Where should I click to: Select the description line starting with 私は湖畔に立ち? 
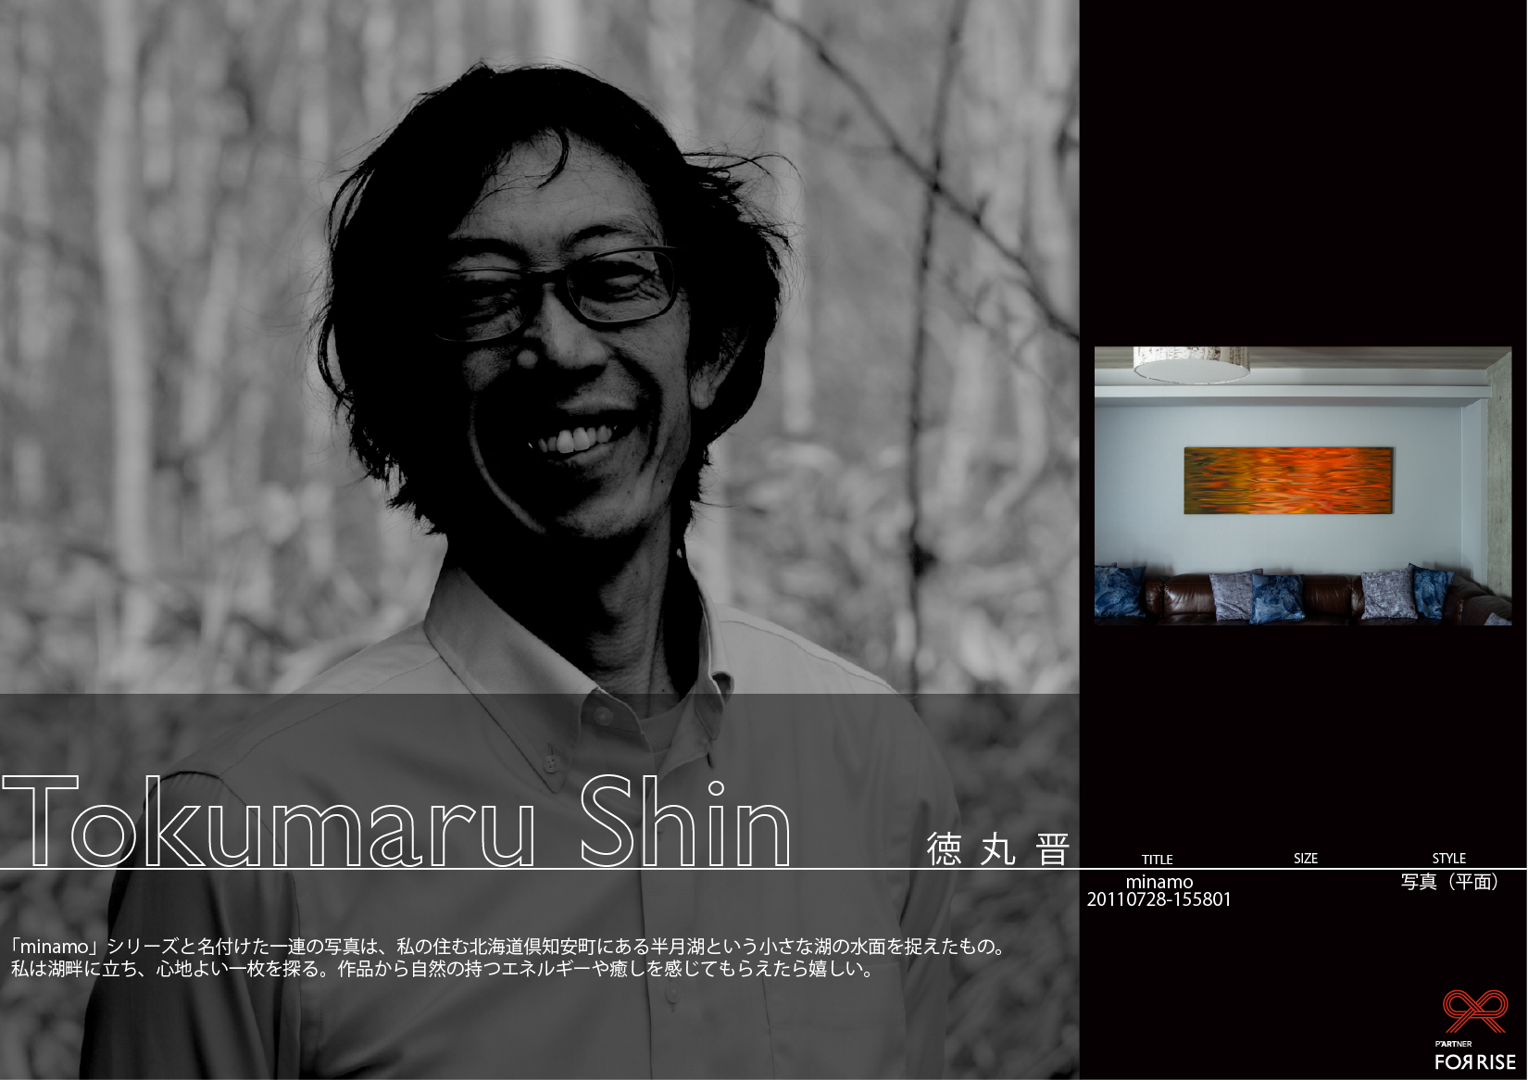(x=443, y=970)
